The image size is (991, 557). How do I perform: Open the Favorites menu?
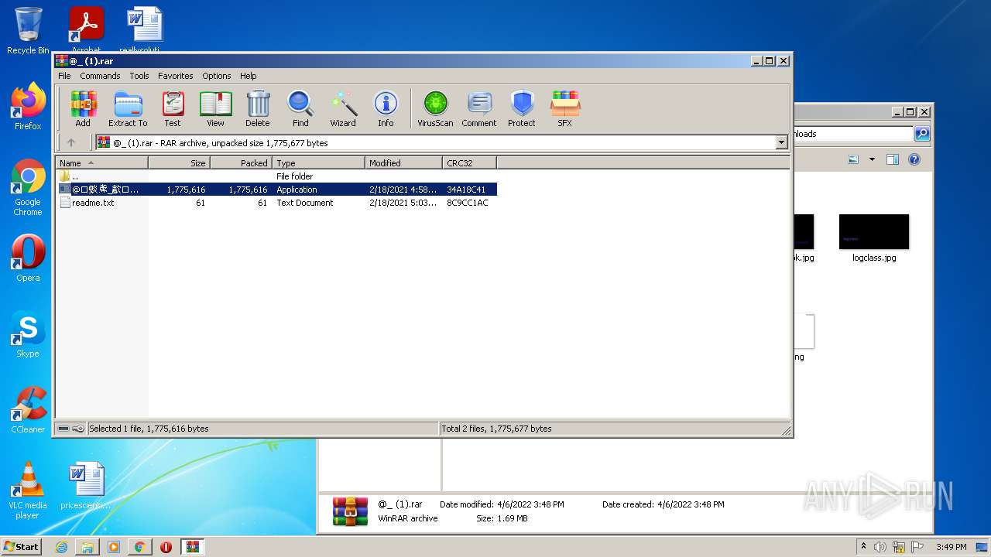(x=176, y=76)
